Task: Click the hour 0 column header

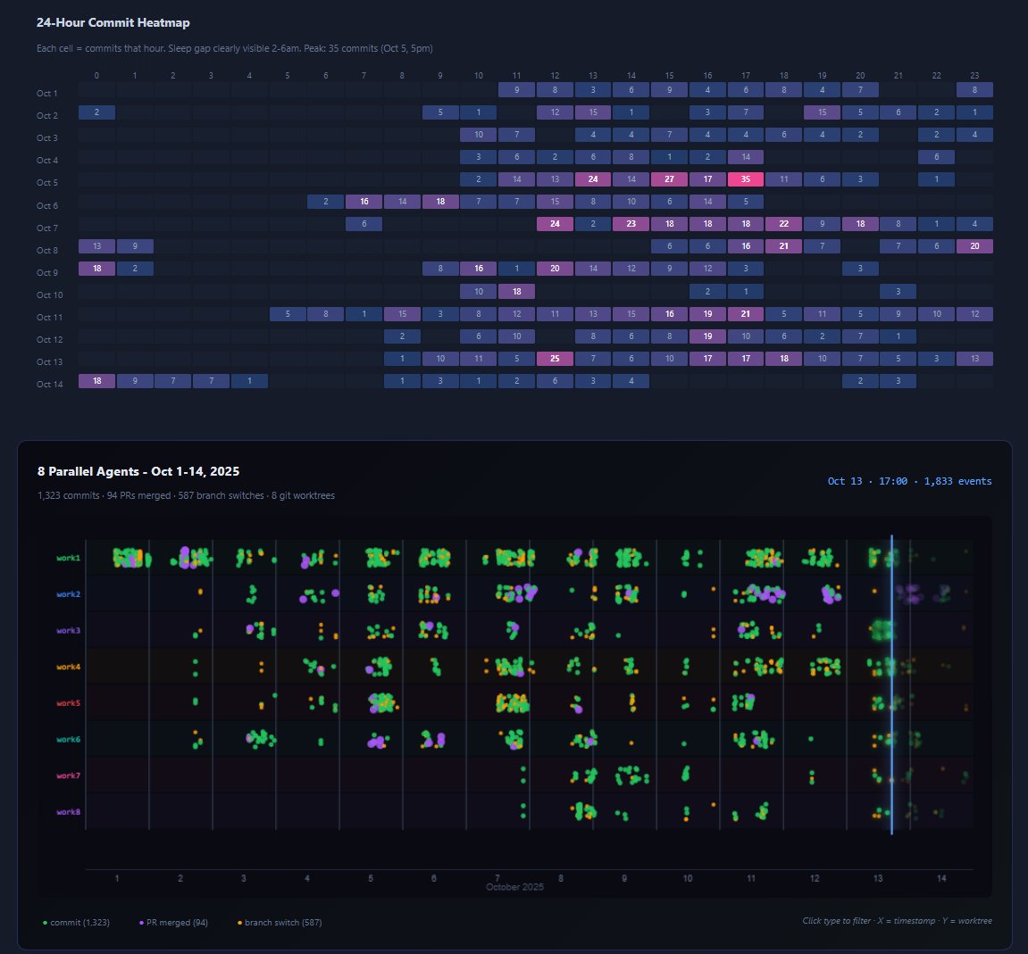Action: (x=96, y=75)
